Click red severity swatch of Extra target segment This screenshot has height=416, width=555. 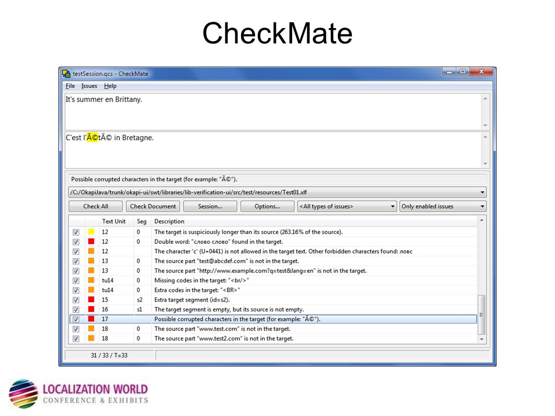click(91, 300)
